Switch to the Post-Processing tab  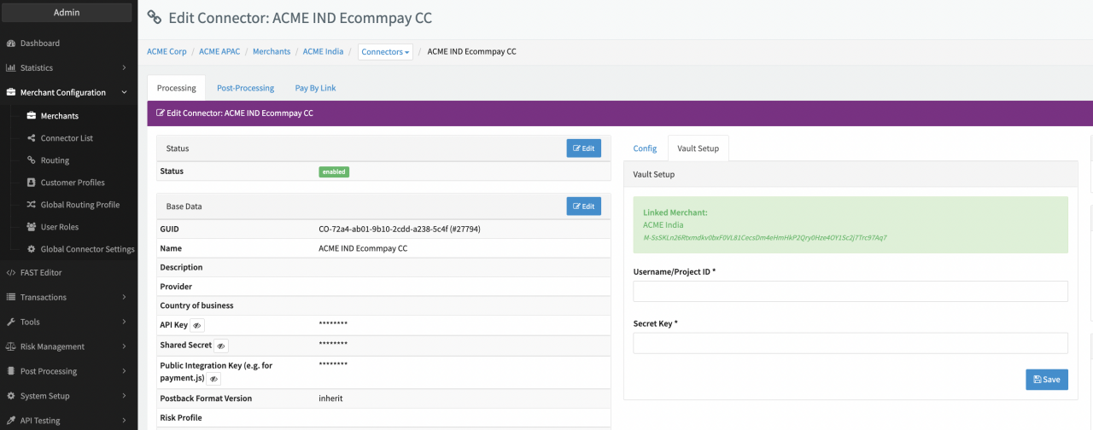[x=245, y=88]
